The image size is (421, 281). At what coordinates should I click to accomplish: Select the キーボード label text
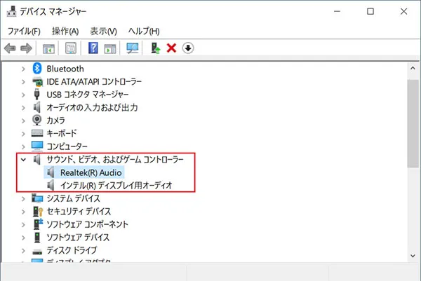pyautogui.click(x=62, y=133)
